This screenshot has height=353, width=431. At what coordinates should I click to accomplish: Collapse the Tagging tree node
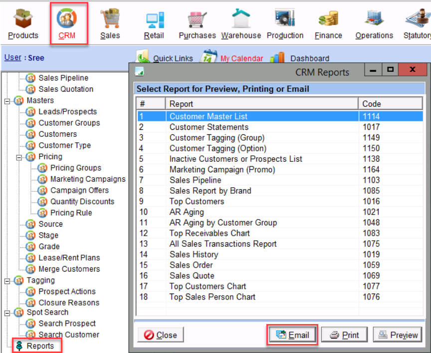tap(7, 281)
